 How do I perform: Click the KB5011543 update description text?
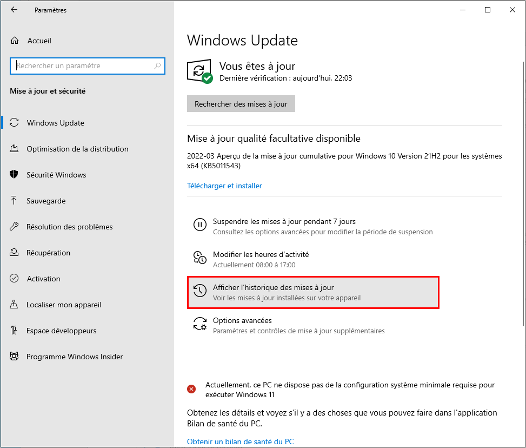344,161
